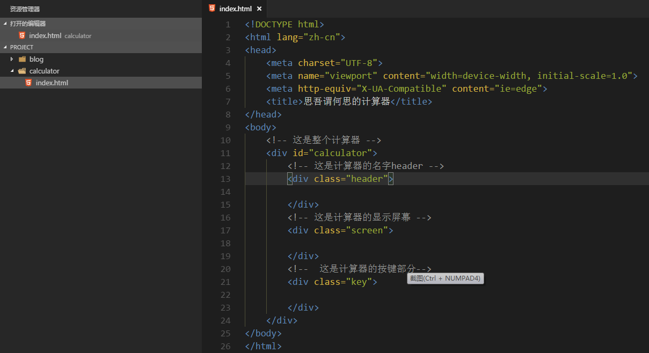Screen dimensions: 649x353
Task: Close the index.html tab
Action: point(259,8)
